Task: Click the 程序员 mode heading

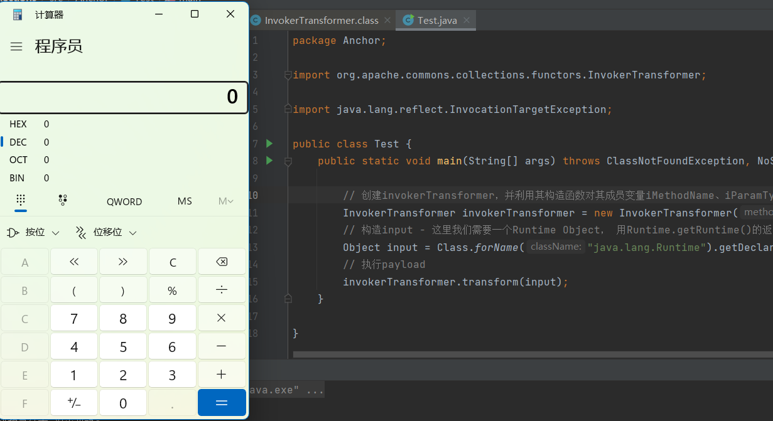Action: (x=58, y=46)
